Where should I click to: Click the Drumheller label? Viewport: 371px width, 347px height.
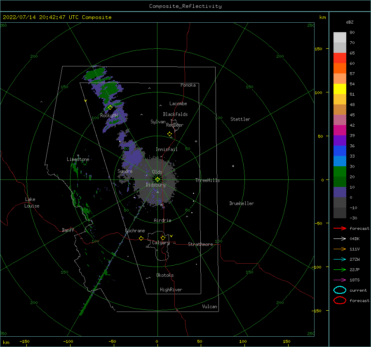pos(242,203)
